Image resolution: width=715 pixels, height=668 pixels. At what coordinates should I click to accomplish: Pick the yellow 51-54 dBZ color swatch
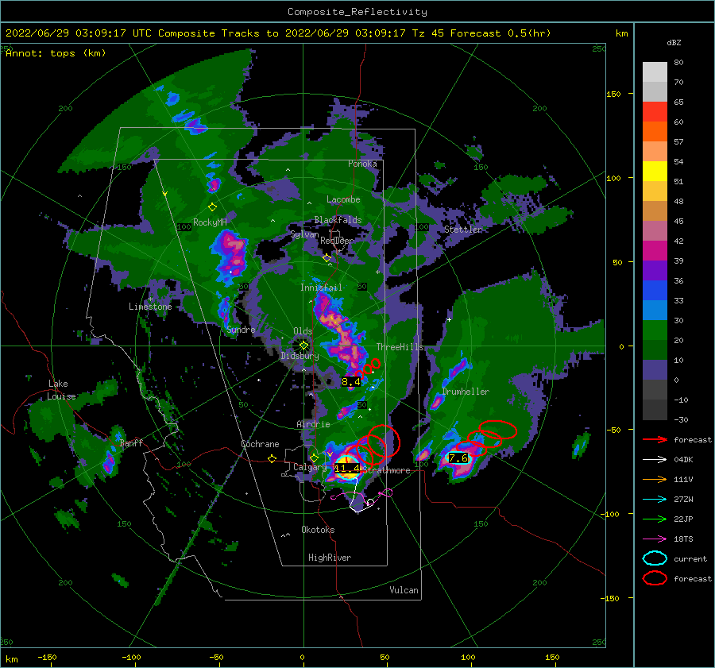655,172
